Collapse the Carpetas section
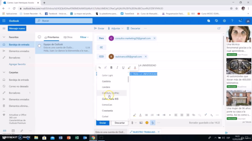The image size is (252, 141). [x=4, y=72]
